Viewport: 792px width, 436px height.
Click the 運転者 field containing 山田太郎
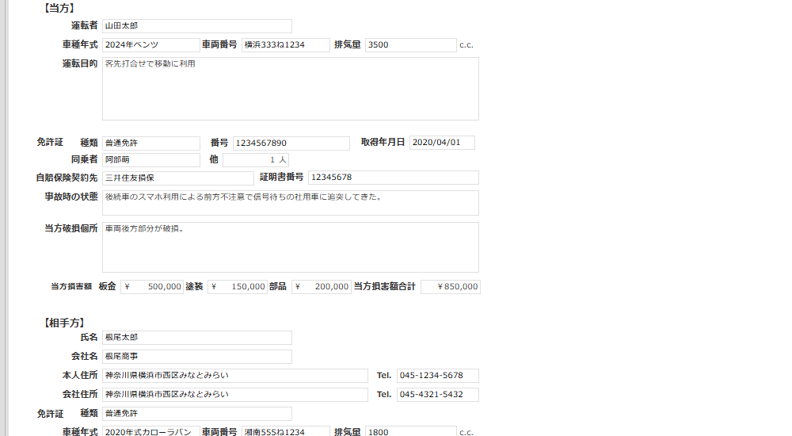[x=196, y=26]
